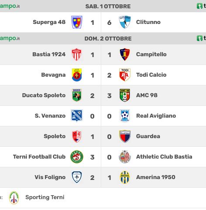This screenshot has width=206, height=210.
Task: Click the Superga 48 team crest
Action: 77,22
